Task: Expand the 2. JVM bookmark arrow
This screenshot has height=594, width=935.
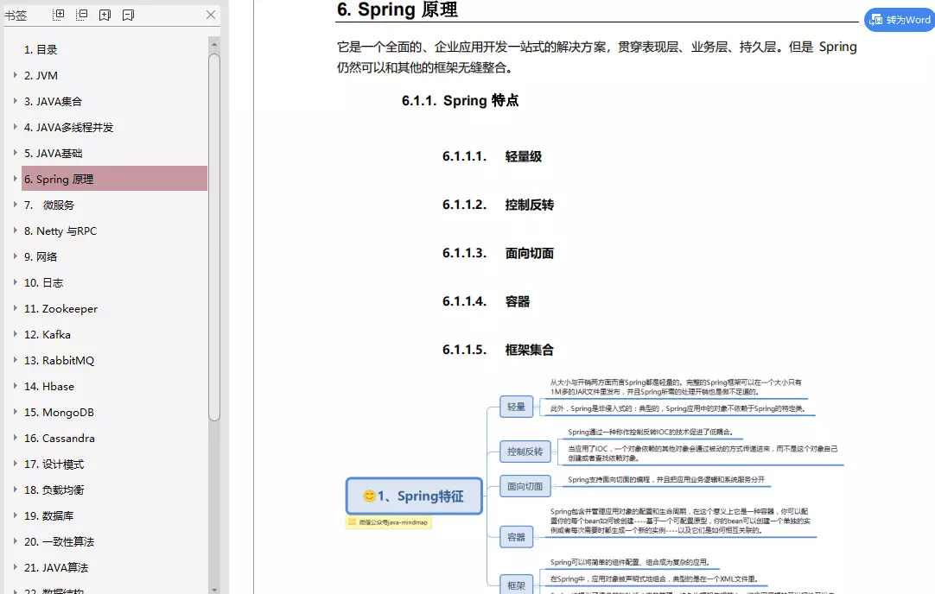Action: (x=15, y=75)
